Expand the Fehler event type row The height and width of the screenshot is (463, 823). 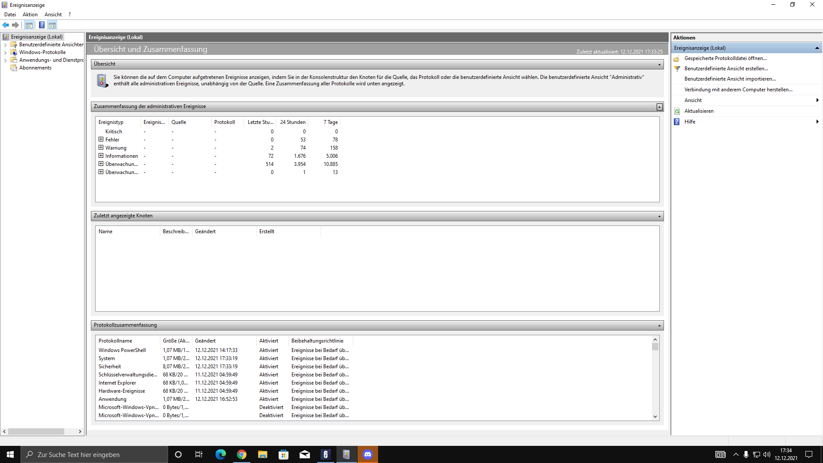pyautogui.click(x=101, y=139)
